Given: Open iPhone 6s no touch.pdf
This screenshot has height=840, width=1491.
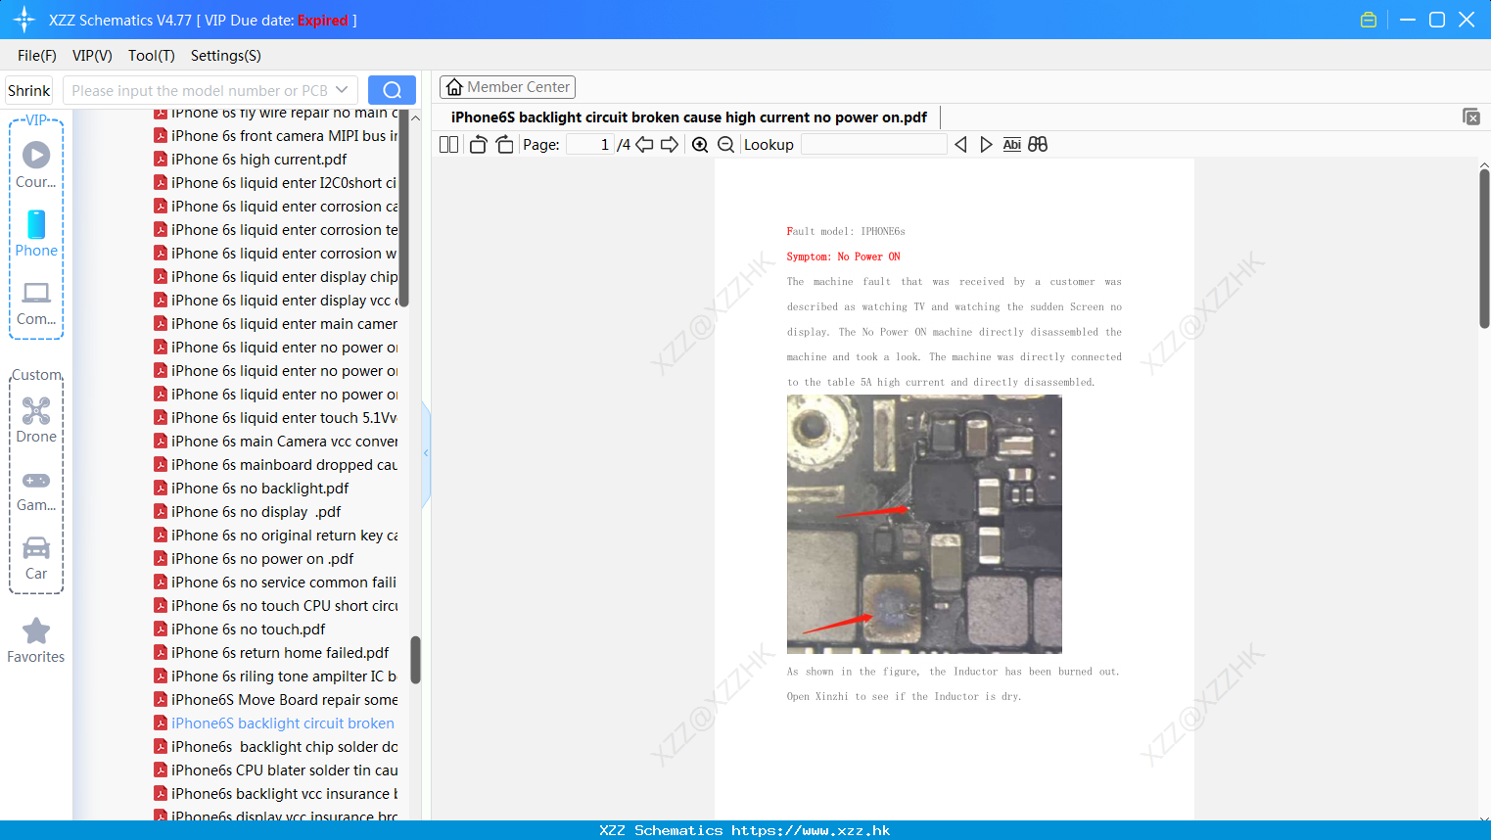Looking at the screenshot, I should tap(248, 630).
